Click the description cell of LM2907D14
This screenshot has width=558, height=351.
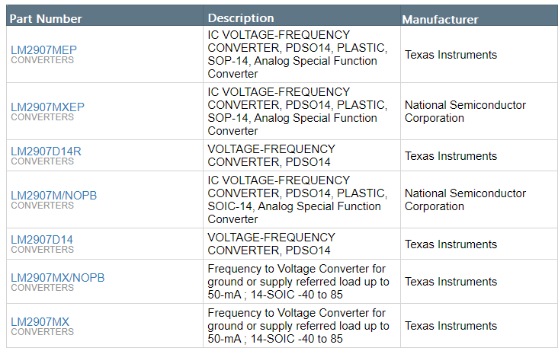tap(271, 244)
